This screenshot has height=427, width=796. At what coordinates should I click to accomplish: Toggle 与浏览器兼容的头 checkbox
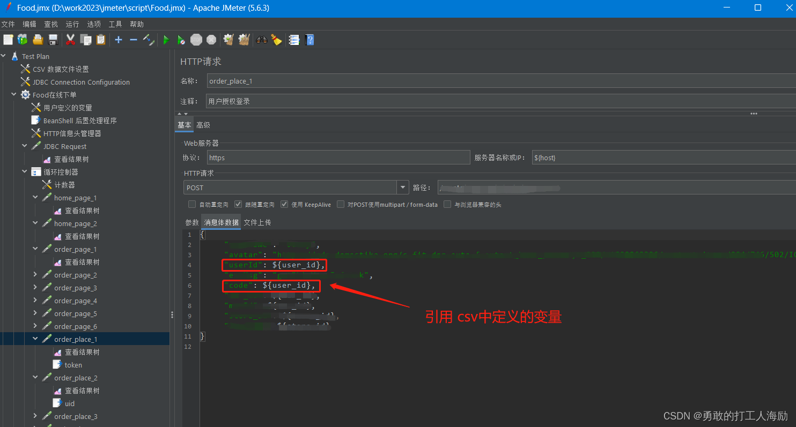click(x=447, y=204)
